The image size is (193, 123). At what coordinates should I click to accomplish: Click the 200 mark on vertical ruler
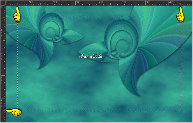pos(2,56)
